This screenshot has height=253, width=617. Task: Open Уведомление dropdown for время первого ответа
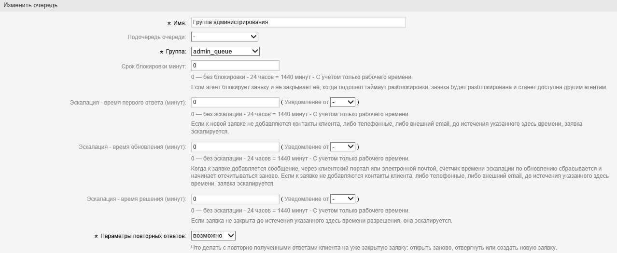click(x=343, y=102)
